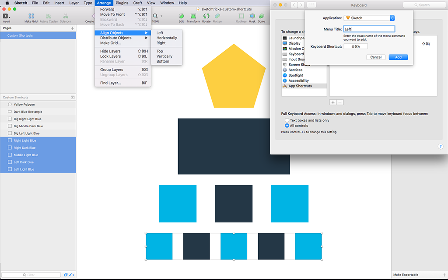The width and height of the screenshot is (448, 280).
Task: Click the zoom magnifier icon in toolbar
Action: (155, 16)
